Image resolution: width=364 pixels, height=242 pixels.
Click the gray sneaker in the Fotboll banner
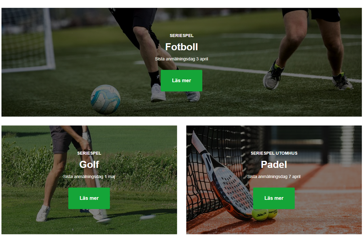(x=273, y=75)
